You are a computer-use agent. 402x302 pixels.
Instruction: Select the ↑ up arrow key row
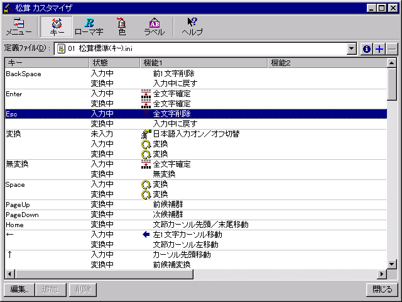195,254
